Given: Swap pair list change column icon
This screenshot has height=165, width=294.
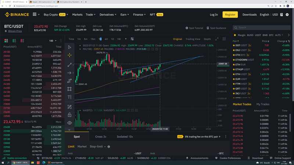Looking at the screenshot, I should point(289,41).
